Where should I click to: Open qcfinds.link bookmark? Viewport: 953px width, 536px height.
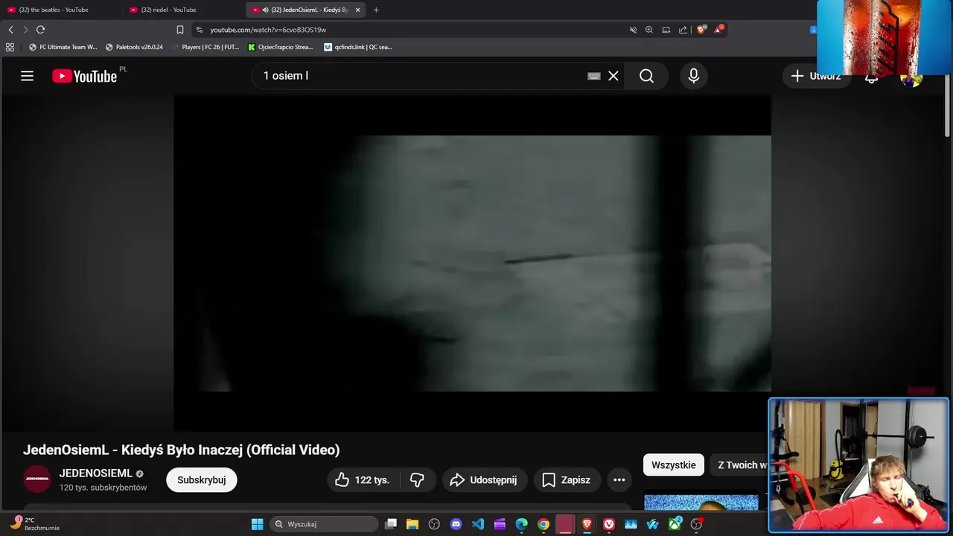357,47
